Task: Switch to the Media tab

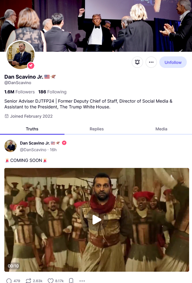Action: 161,129
